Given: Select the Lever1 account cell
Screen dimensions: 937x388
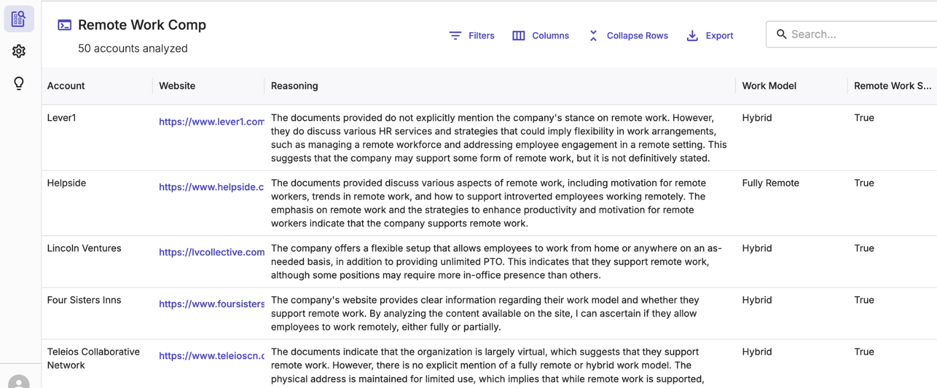Looking at the screenshot, I should pyautogui.click(x=61, y=118).
